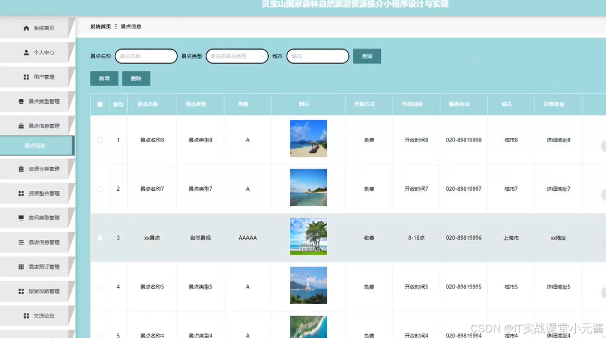The width and height of the screenshot is (606, 338).
Task: Click the 开放时间7 cell
Action: (416, 189)
